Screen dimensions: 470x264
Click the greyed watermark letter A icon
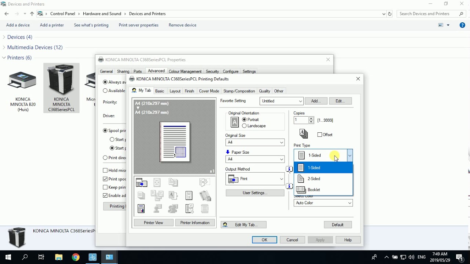pyautogui.click(x=173, y=195)
